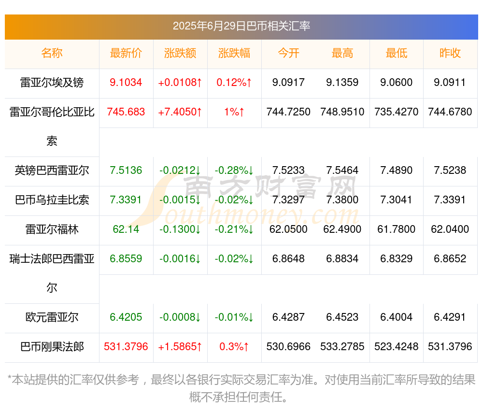Image resolution: width=483 pixels, height=412 pixels.
Task: Click low value 523.4248
Action: [x=397, y=347]
